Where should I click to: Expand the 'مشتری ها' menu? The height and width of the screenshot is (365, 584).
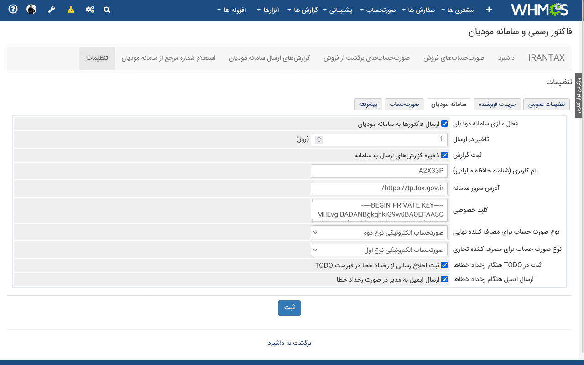point(458,10)
